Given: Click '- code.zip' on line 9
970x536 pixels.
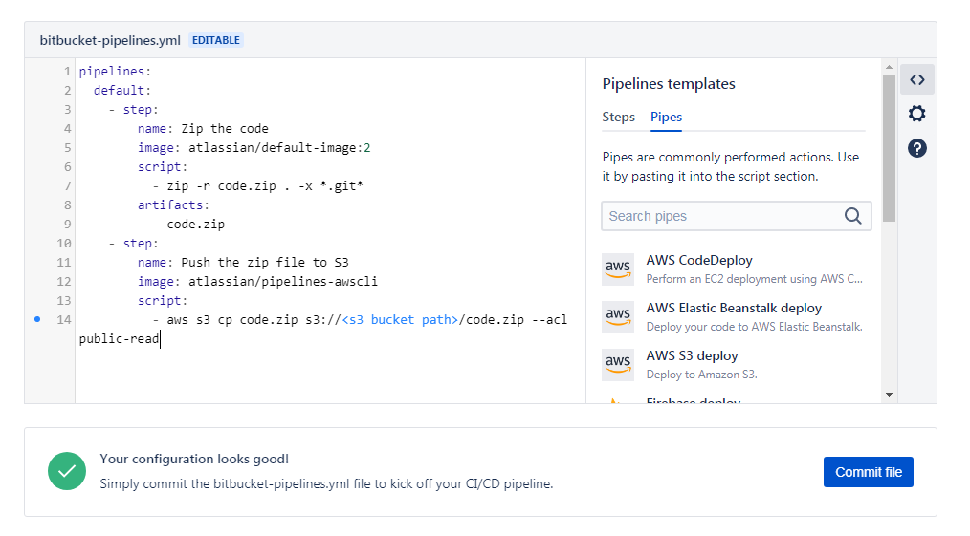Looking at the screenshot, I should click(x=188, y=225).
